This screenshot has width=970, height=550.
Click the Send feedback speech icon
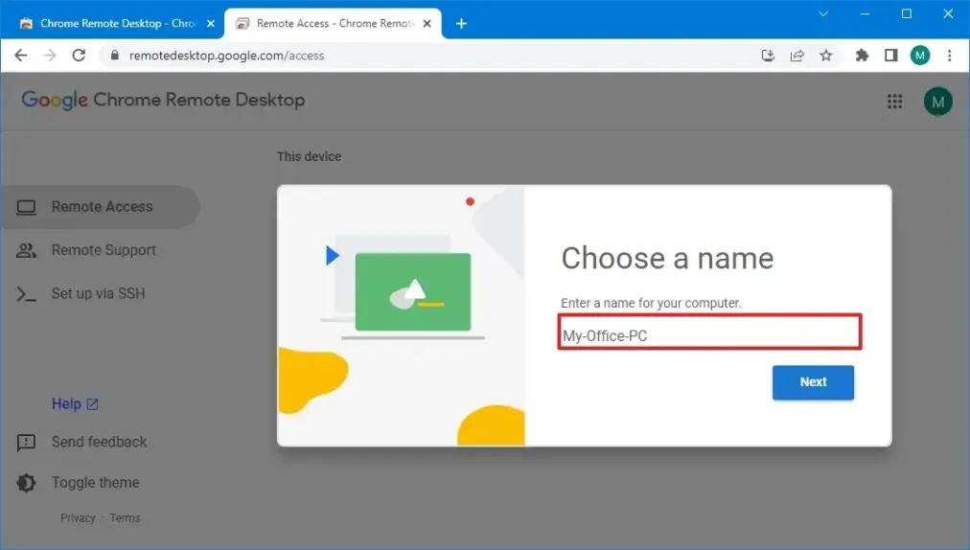(26, 443)
